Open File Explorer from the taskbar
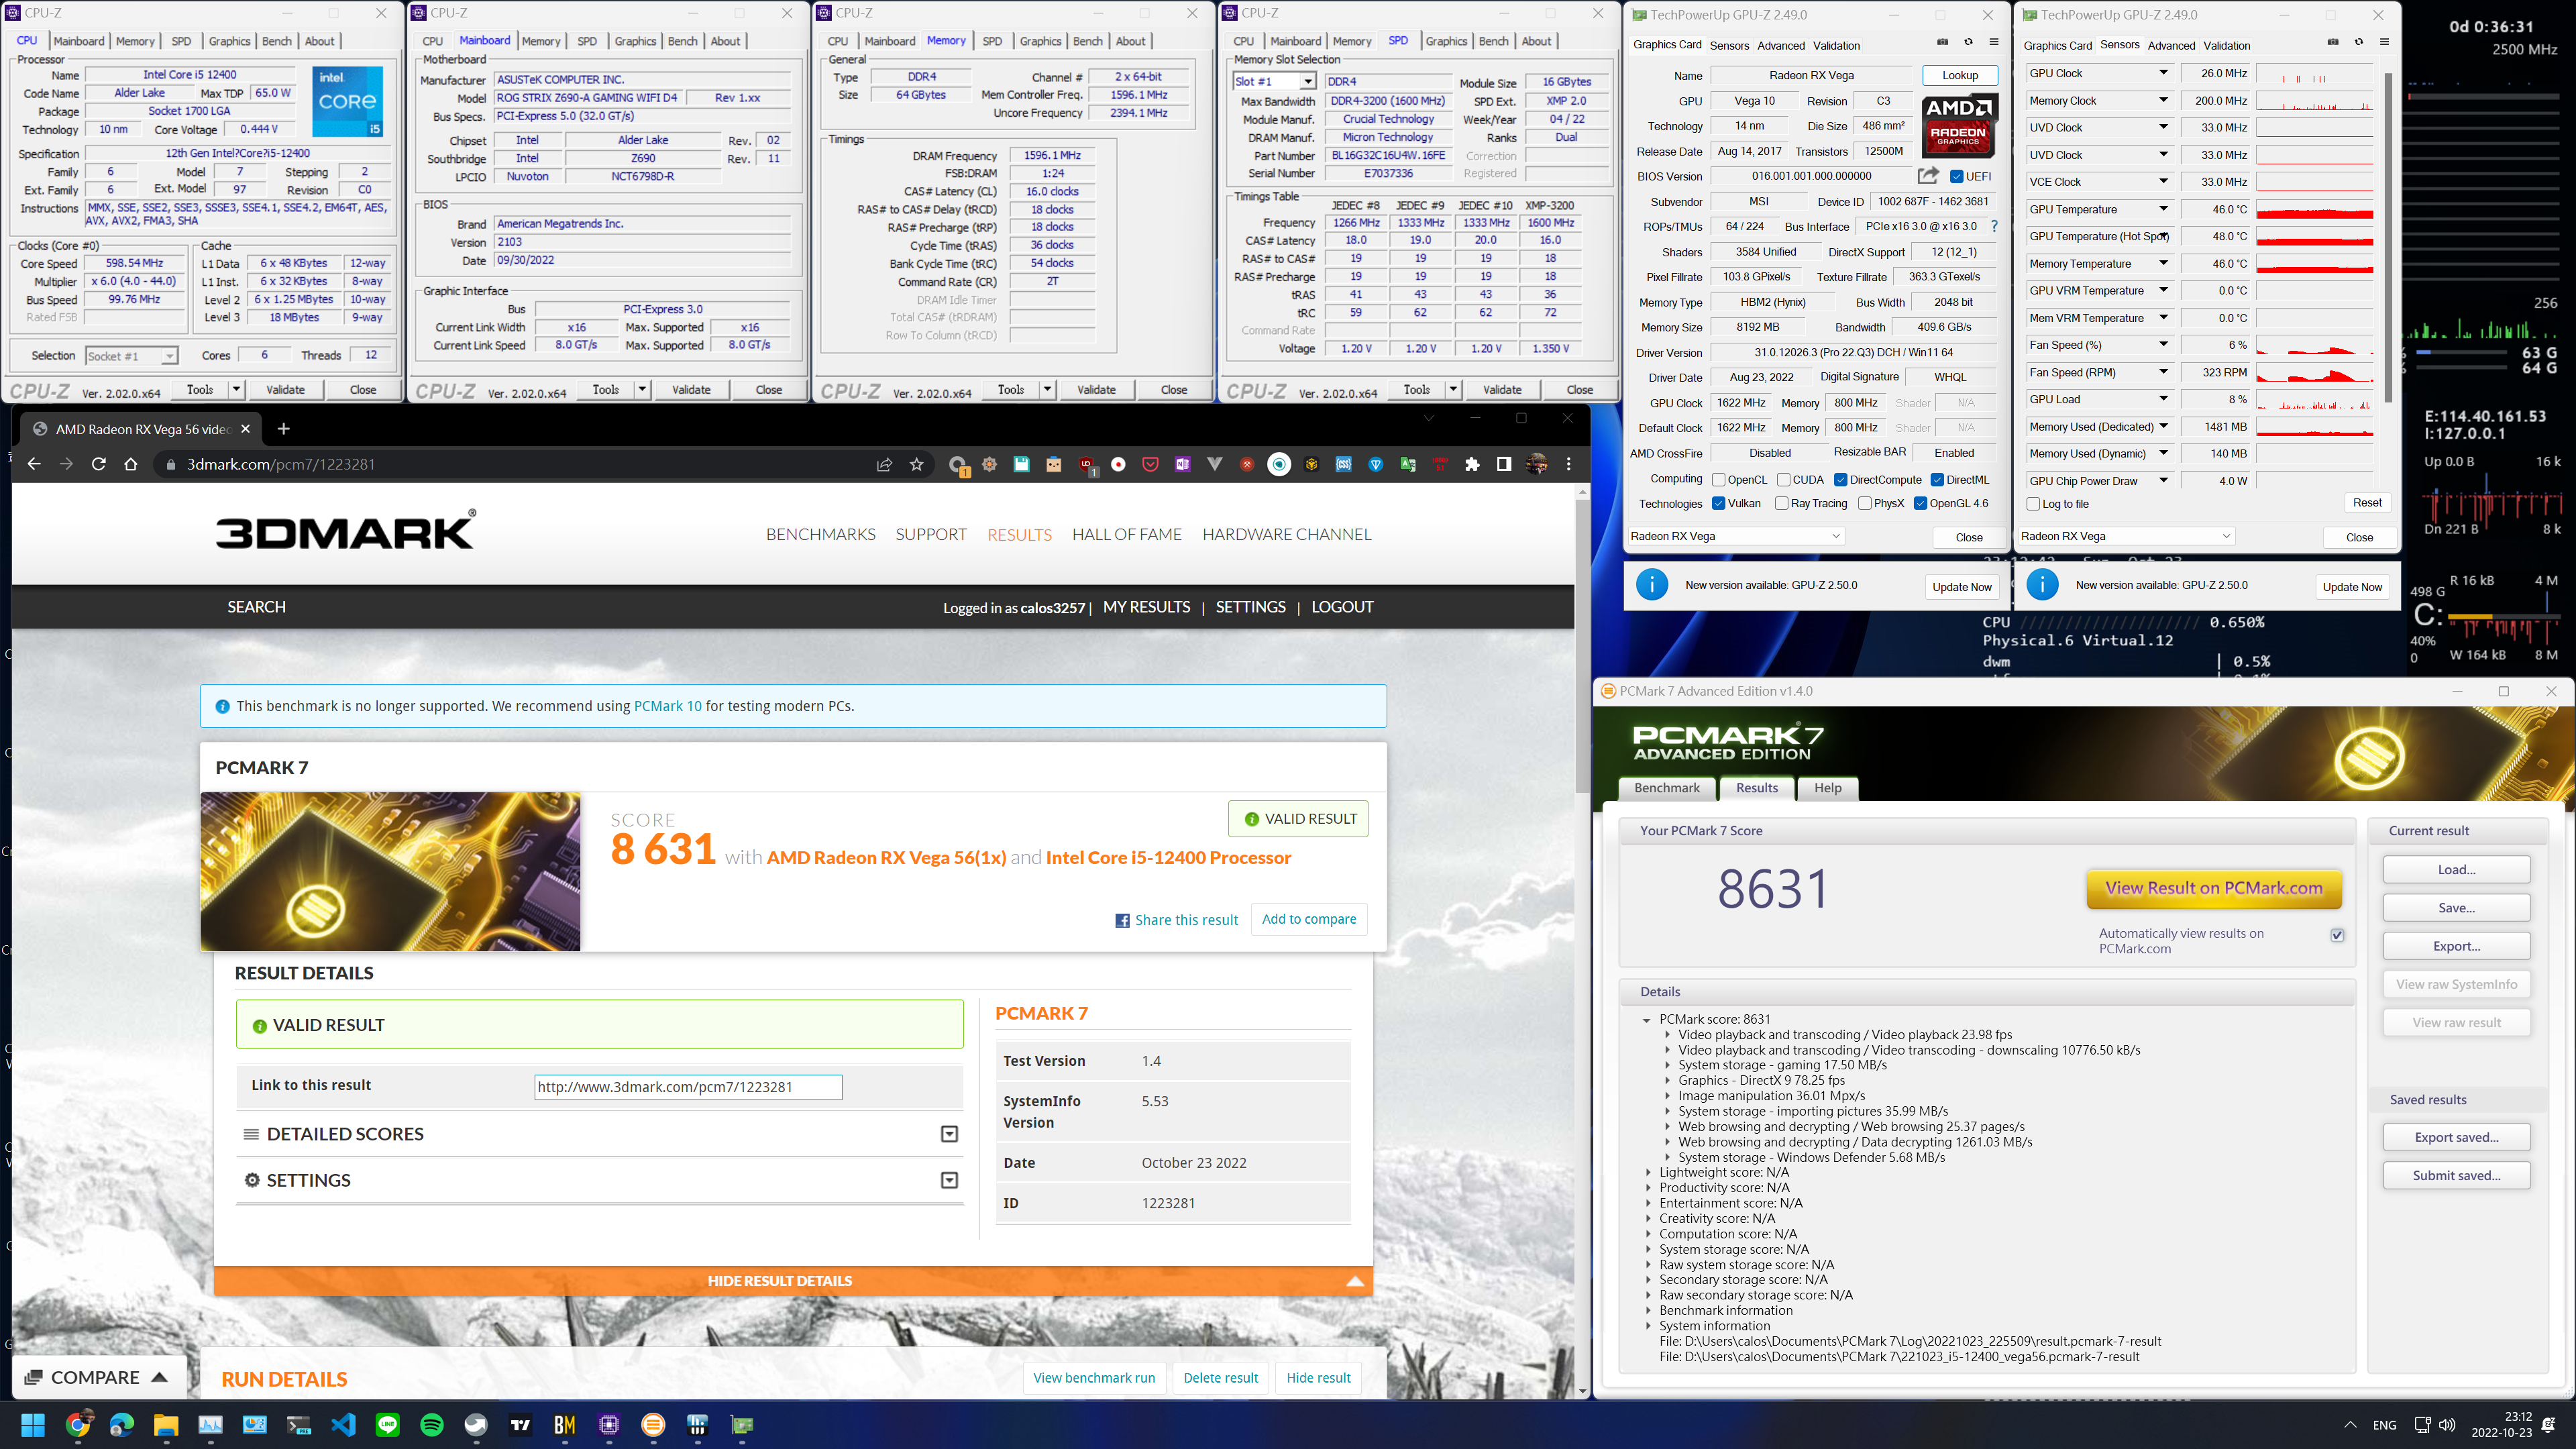Screen dimensions: 2576x1449 click(x=166, y=1424)
